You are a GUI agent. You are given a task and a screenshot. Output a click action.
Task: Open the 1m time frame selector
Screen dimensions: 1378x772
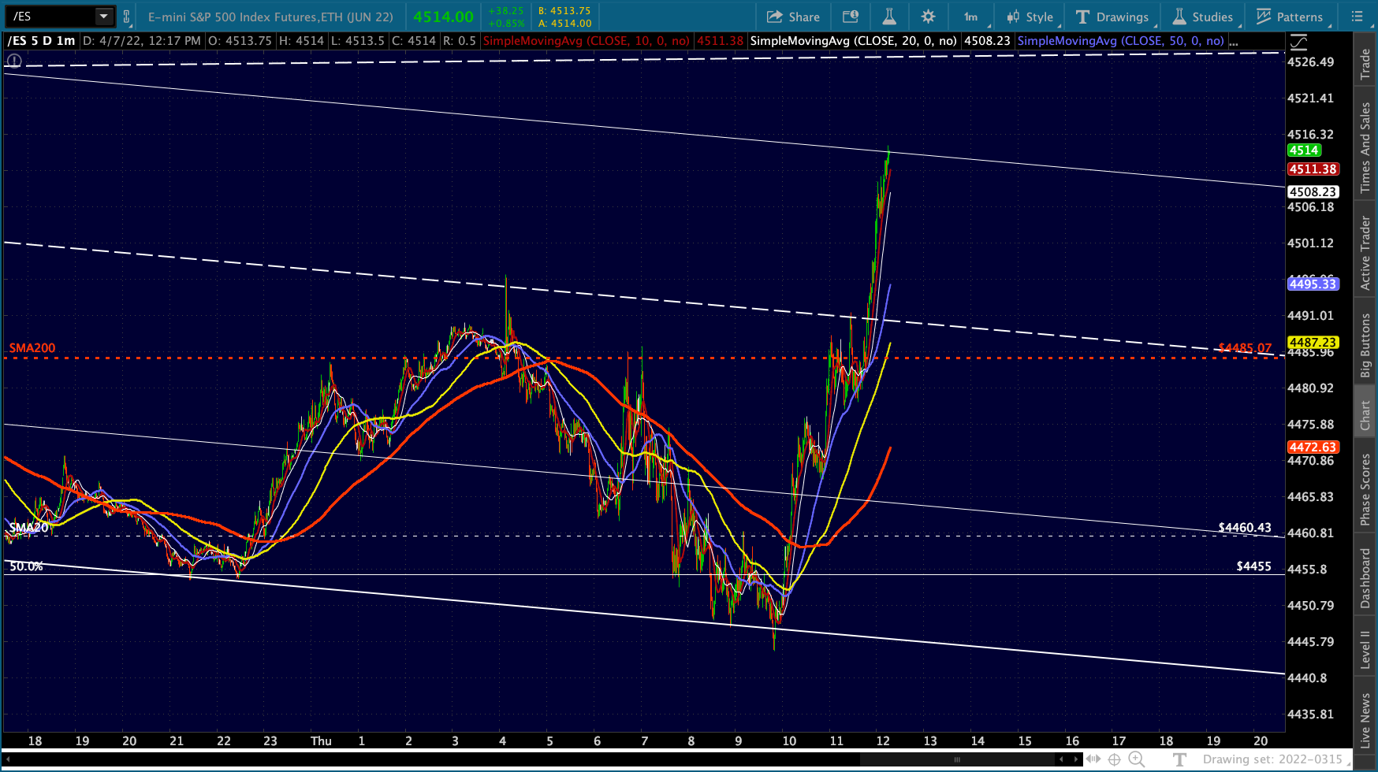click(970, 17)
